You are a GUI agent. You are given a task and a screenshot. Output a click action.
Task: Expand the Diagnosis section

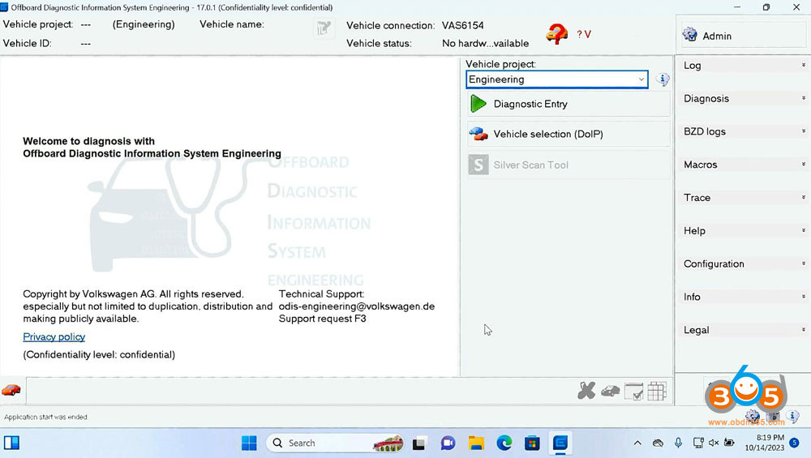(x=743, y=99)
